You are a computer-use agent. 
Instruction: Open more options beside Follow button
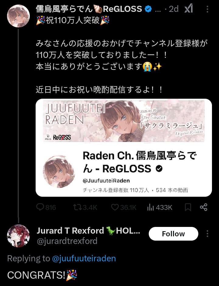point(207,234)
